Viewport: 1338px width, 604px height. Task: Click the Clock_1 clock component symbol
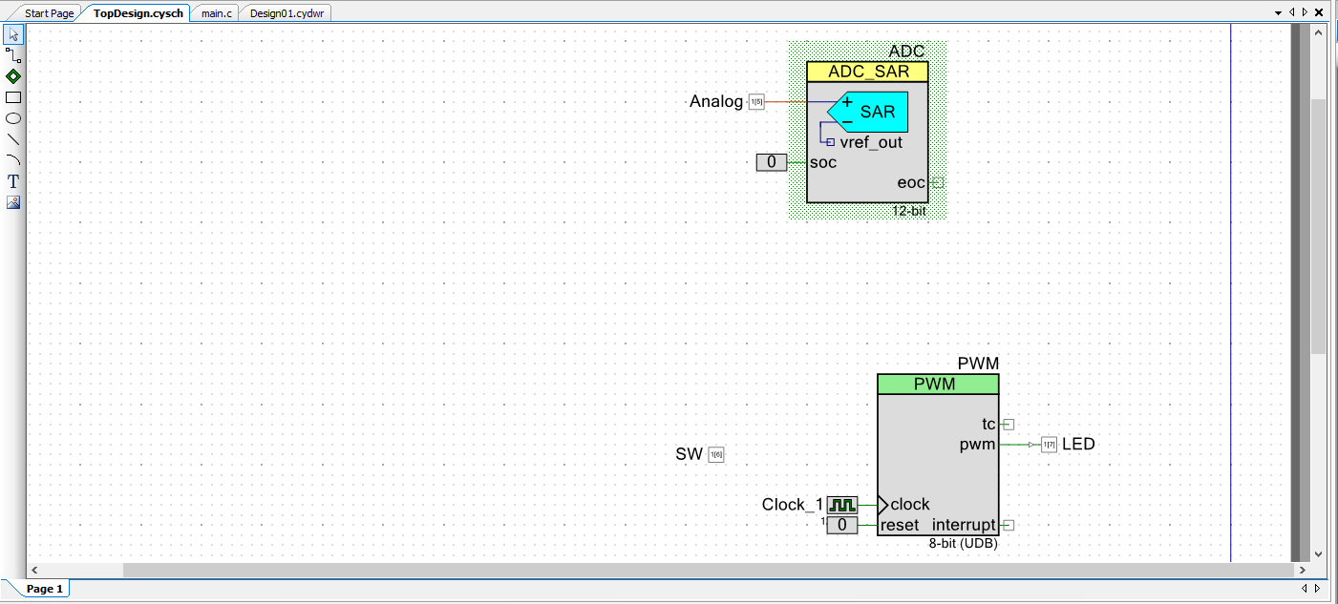coord(841,505)
